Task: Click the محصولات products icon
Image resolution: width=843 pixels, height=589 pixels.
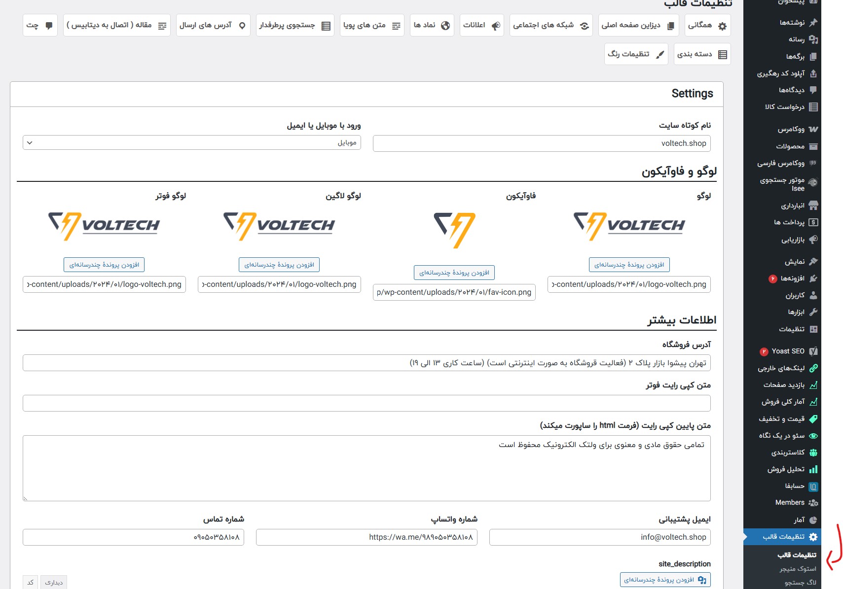Action: click(813, 146)
